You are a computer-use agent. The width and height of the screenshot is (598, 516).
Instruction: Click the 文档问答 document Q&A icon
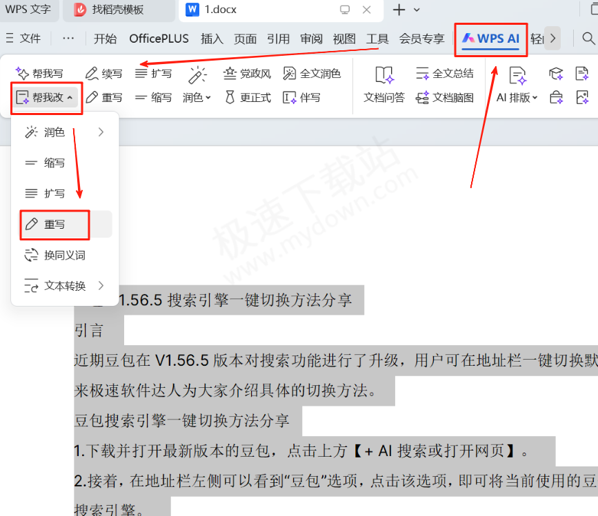click(x=384, y=84)
